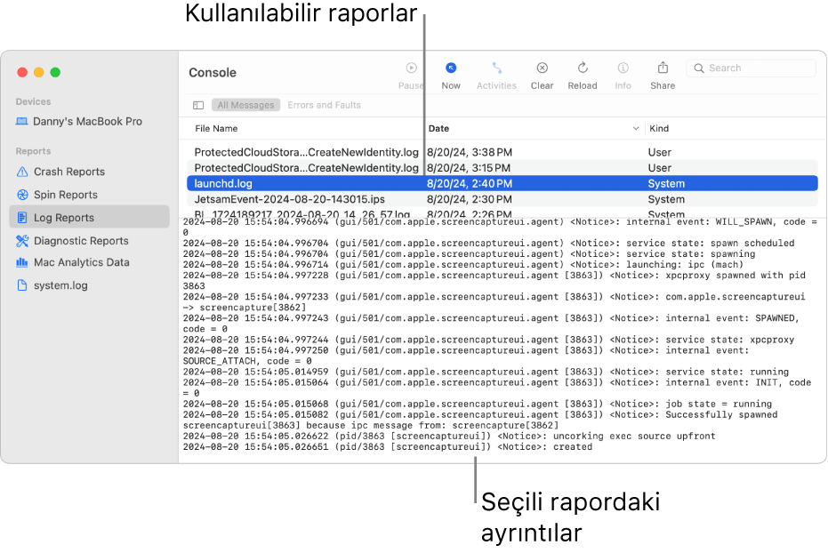The width and height of the screenshot is (828, 553).
Task: Select the All Messages filter
Action: tap(245, 105)
